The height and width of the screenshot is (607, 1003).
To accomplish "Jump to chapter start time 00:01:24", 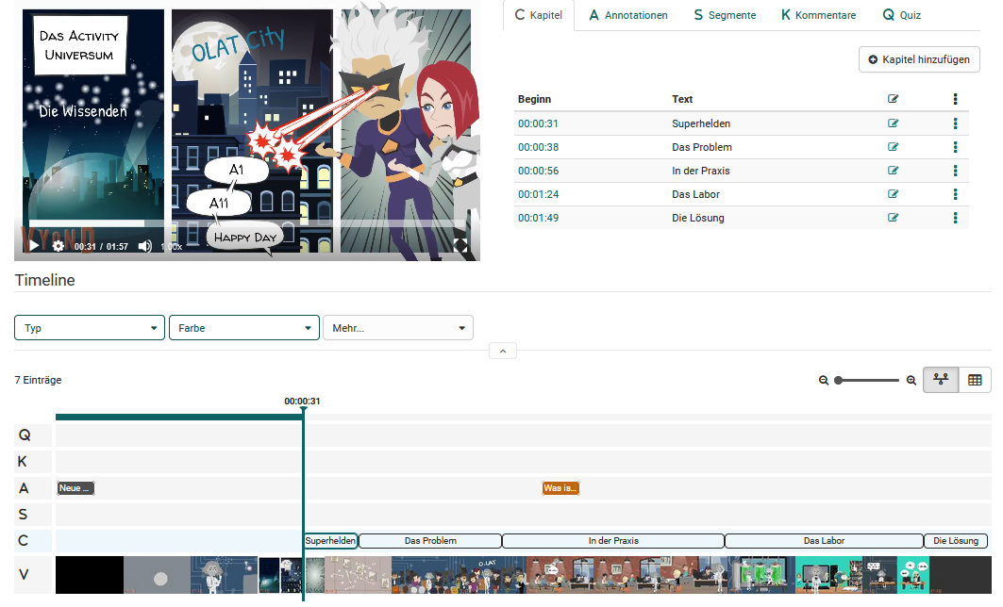I will tap(538, 194).
